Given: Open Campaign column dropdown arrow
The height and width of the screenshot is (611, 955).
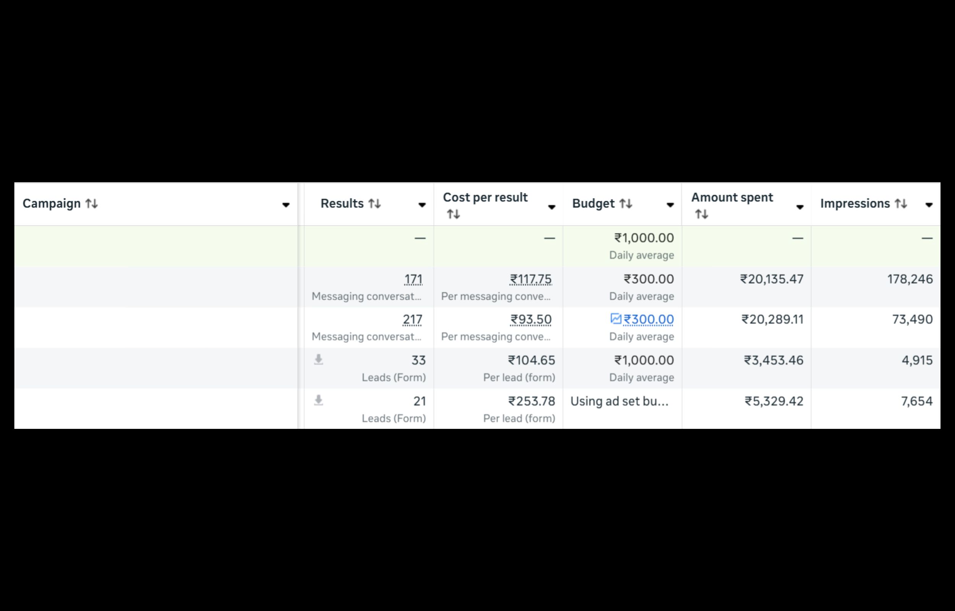Looking at the screenshot, I should pyautogui.click(x=286, y=205).
